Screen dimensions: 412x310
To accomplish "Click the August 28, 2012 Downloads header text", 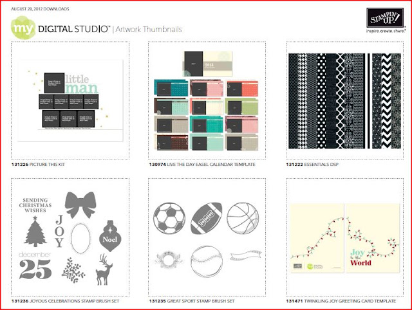I will (40, 9).
